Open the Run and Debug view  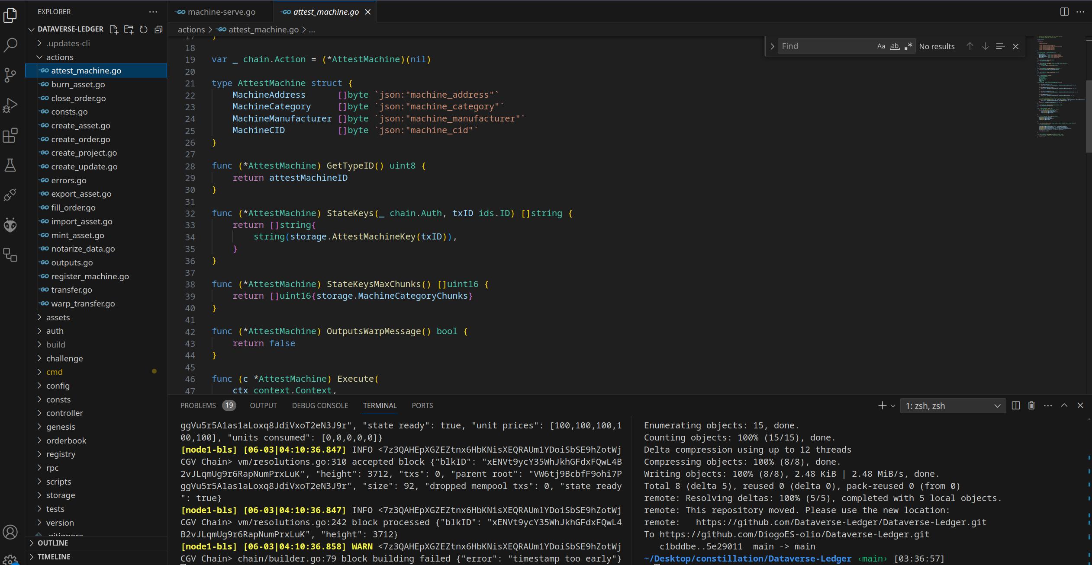tap(10, 105)
